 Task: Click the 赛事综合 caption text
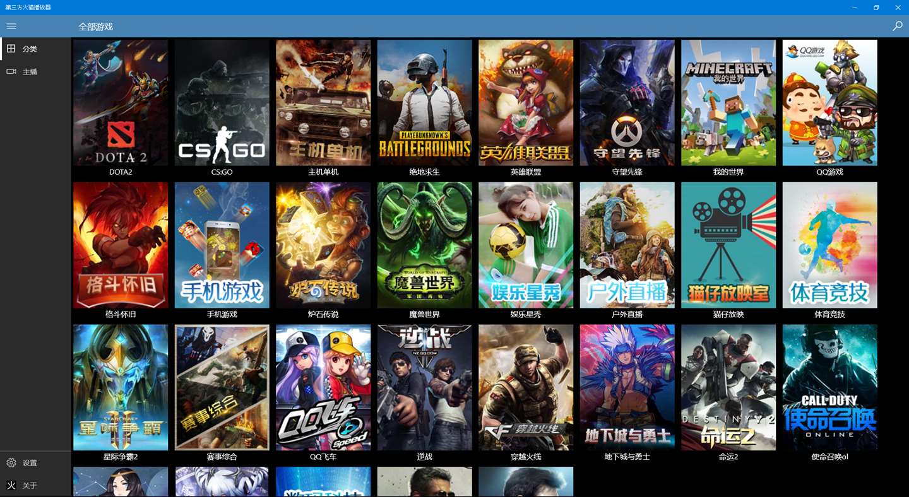point(222,457)
